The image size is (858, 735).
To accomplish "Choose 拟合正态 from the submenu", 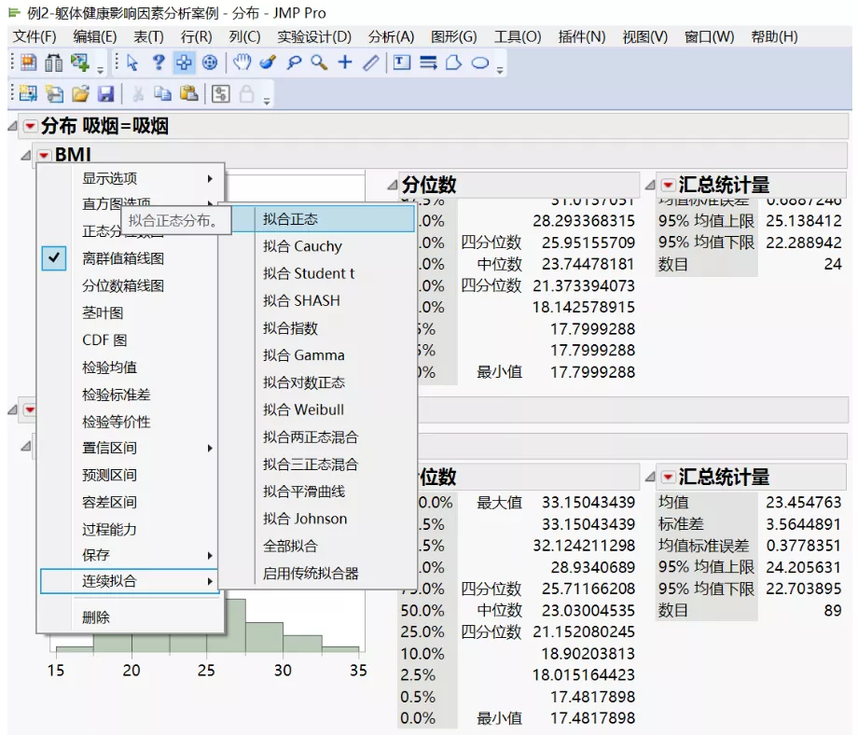I will 323,219.
